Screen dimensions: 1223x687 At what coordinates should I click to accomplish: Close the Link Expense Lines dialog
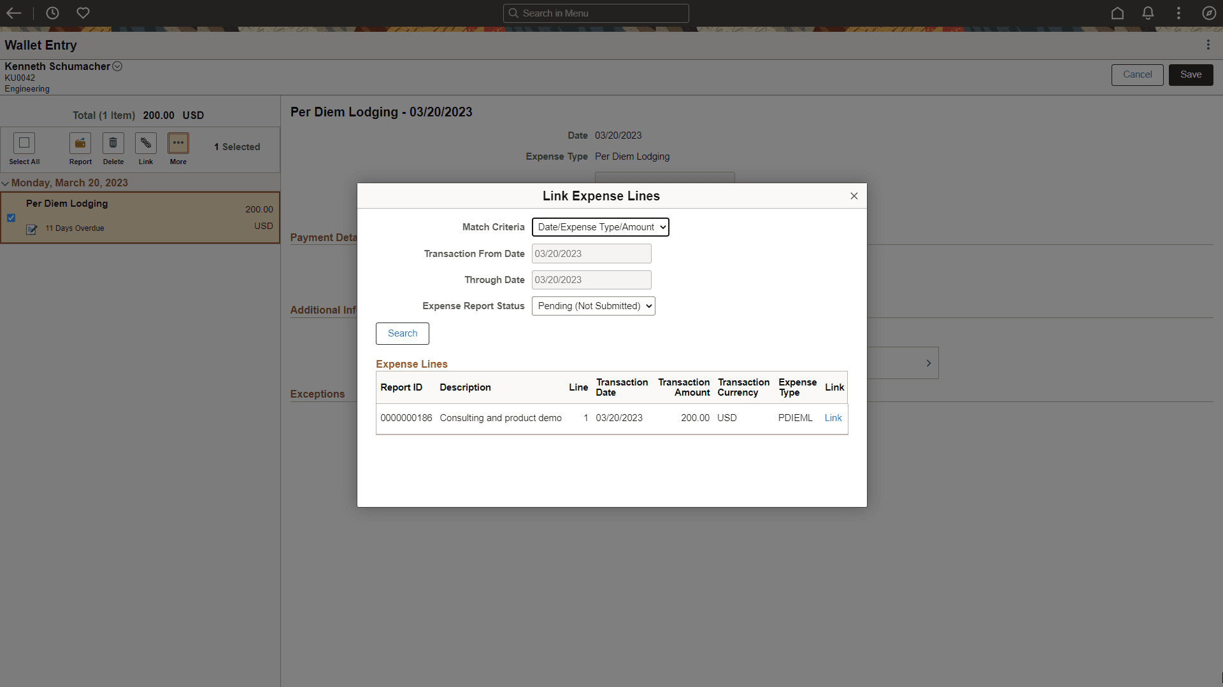tap(854, 196)
